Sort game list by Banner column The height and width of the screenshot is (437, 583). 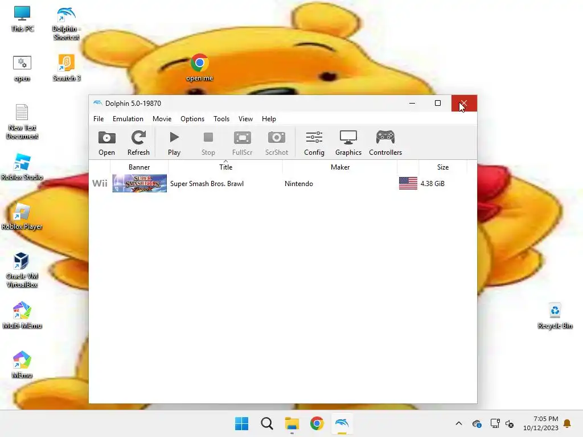pos(139,167)
